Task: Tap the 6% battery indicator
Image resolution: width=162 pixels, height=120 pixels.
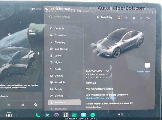Action: point(36,9)
